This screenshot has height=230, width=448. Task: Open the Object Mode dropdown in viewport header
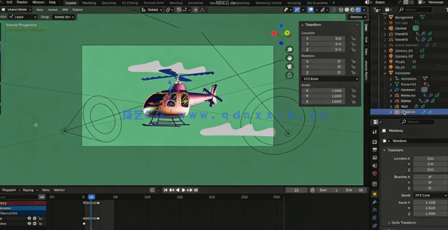[x=16, y=10]
